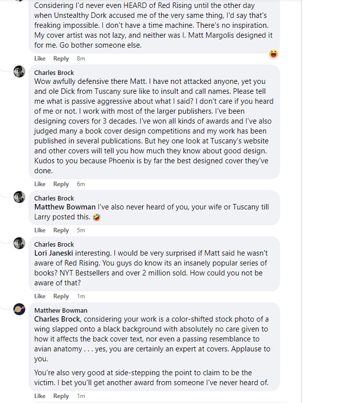Like Charles Brock's comment posted 6m ago
The width and height of the screenshot is (340, 403).
point(40,184)
